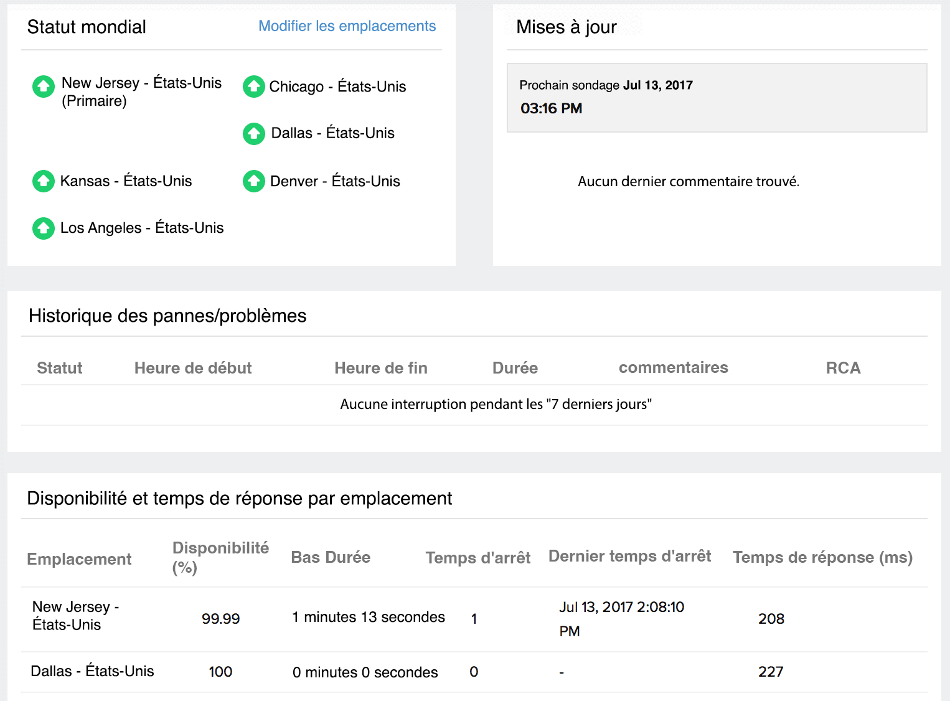The image size is (950, 701).
Task: Click the Heure de fin column header
Action: (380, 368)
